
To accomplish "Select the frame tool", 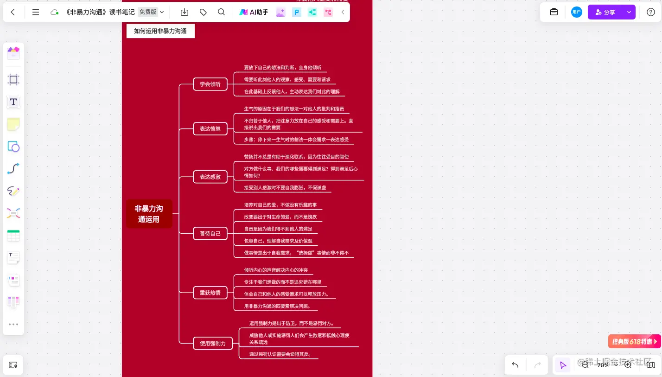I will coord(13,80).
